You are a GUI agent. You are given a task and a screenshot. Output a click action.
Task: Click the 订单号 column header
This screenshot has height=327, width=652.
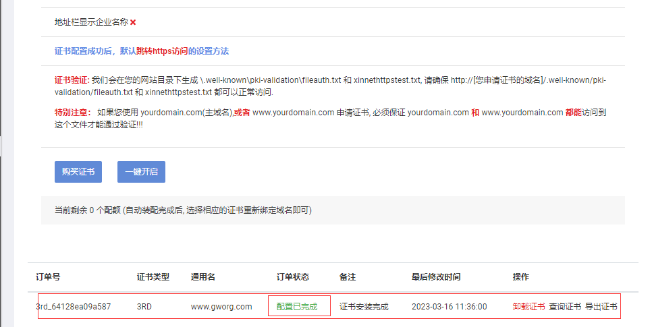(x=48, y=277)
